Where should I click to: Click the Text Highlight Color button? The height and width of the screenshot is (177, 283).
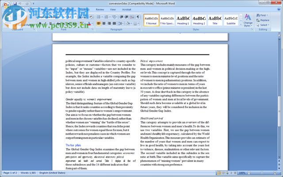[x=81, y=23]
